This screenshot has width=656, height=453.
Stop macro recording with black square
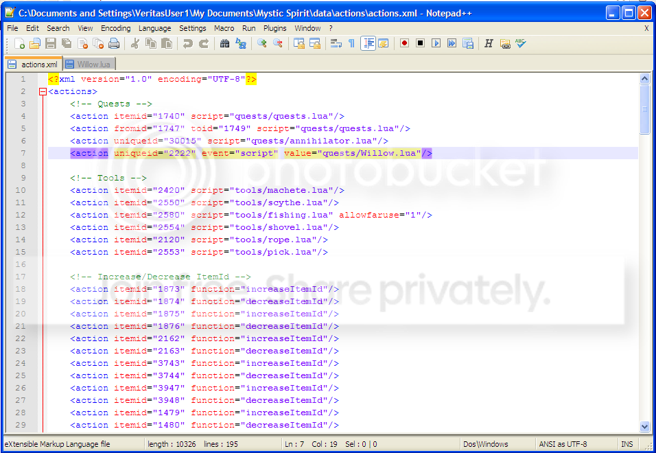click(420, 43)
